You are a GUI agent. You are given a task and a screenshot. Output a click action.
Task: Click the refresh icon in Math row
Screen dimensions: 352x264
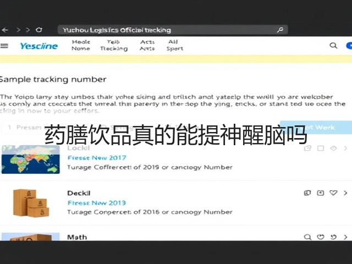pos(333,237)
